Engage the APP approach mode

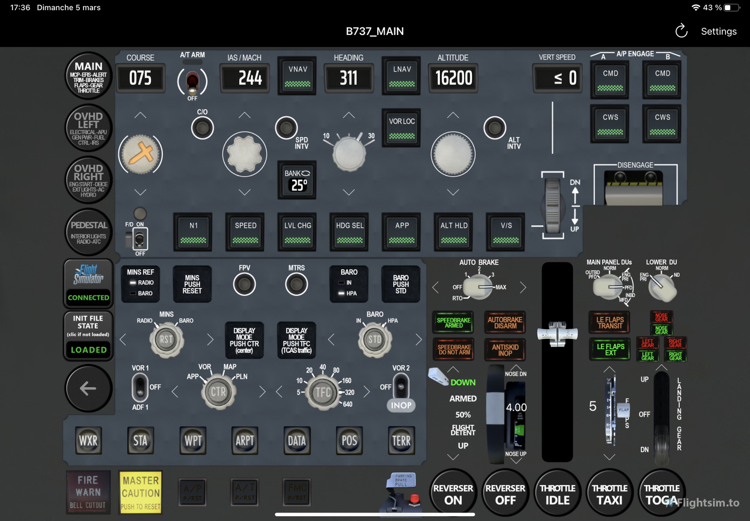401,232
